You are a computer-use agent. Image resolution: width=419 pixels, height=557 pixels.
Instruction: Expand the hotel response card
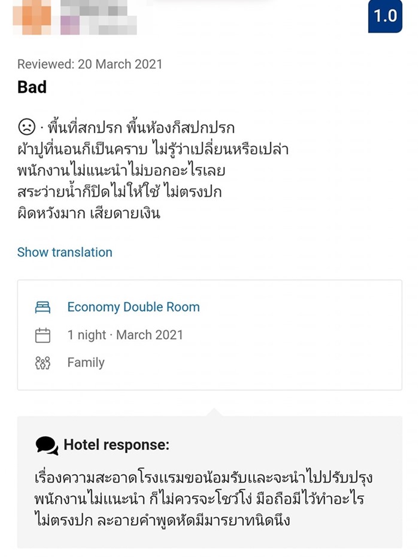[x=209, y=485]
